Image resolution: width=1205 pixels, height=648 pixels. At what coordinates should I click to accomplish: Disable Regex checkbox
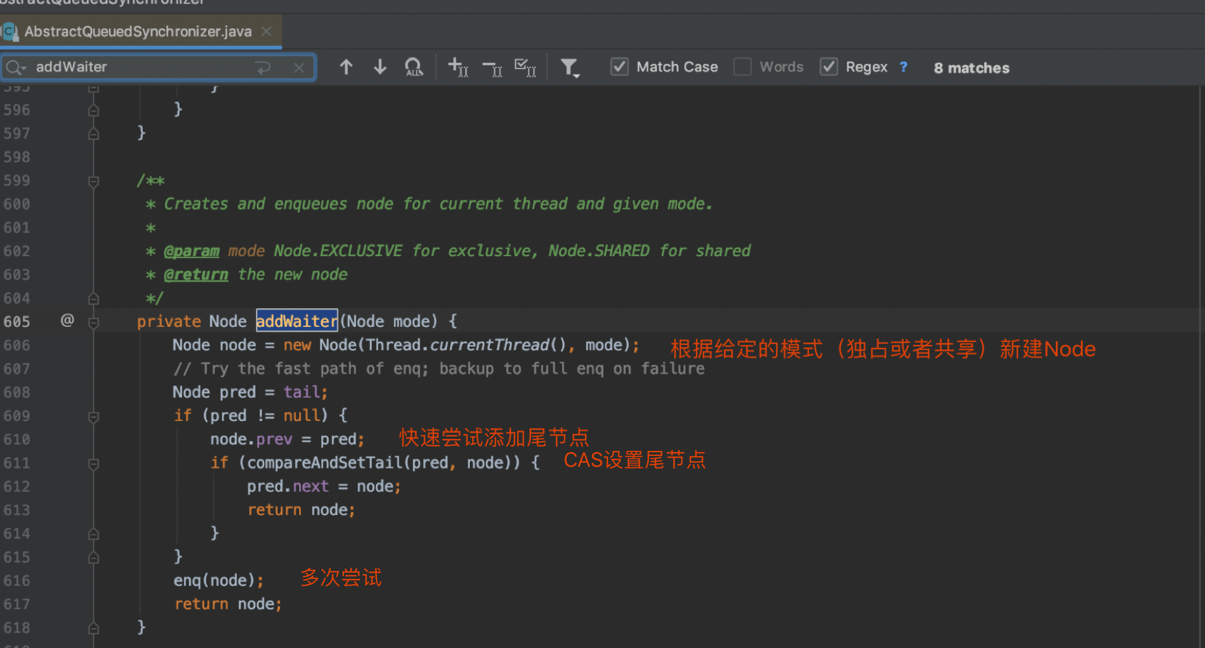point(829,67)
